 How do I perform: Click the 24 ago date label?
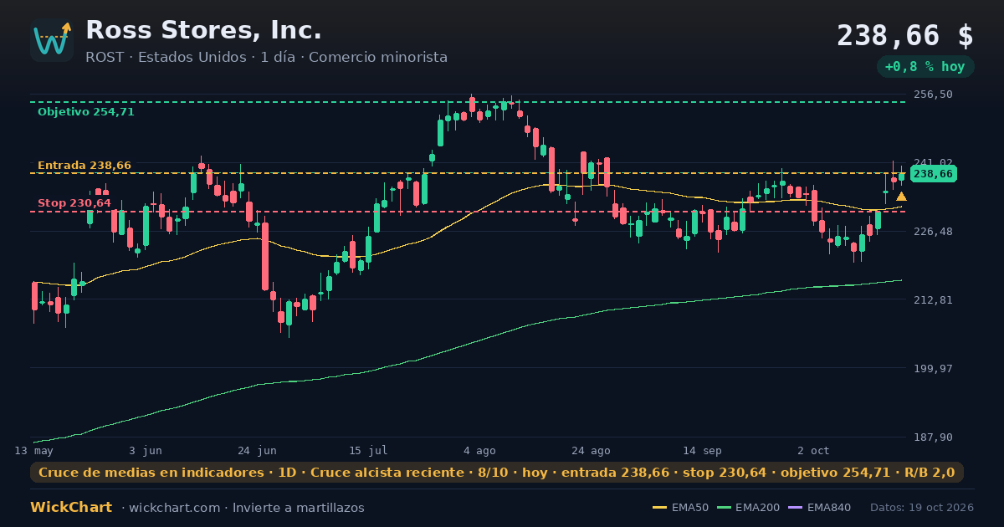pos(591,451)
